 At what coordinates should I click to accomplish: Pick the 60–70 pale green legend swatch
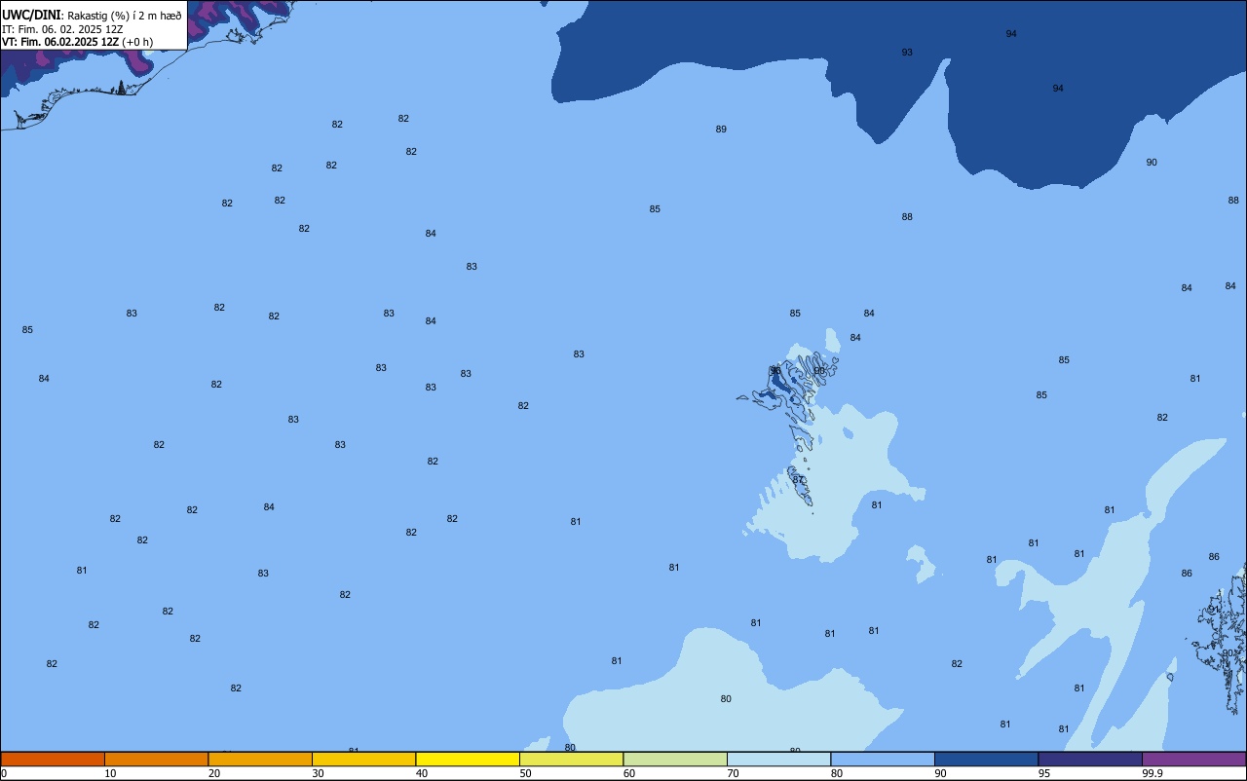pyautogui.click(x=675, y=759)
